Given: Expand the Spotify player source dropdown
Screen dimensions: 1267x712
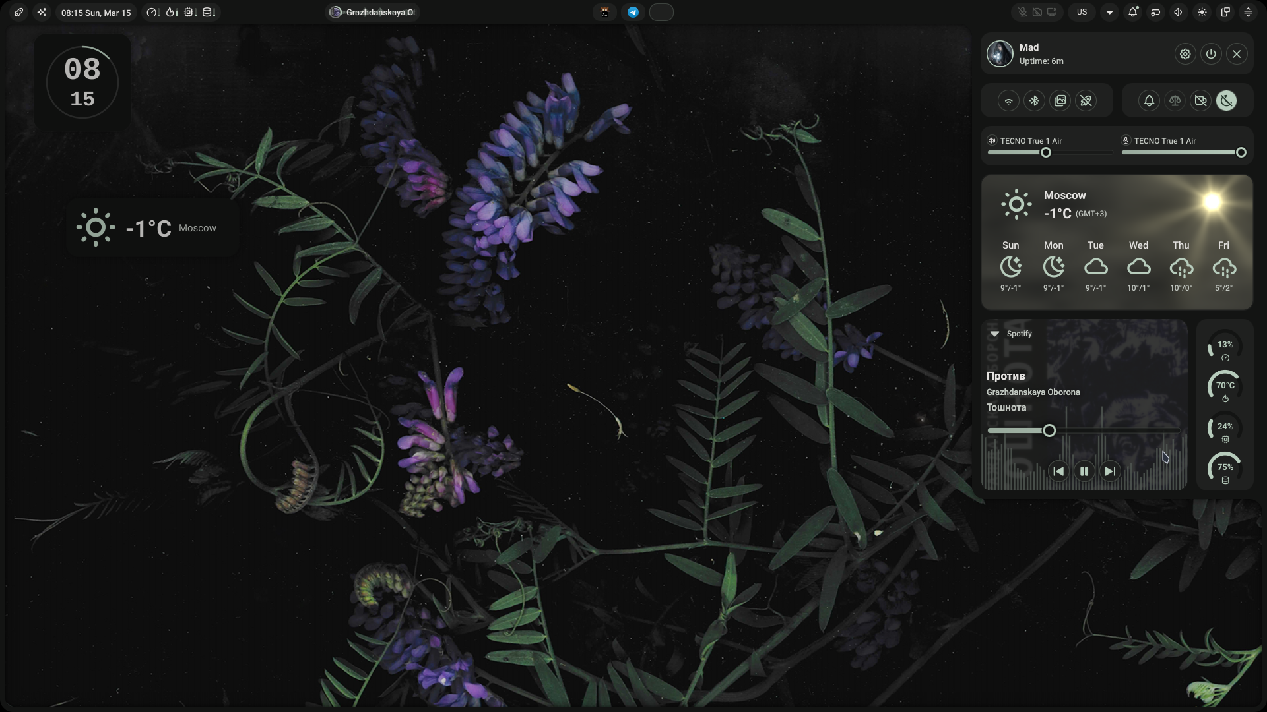Looking at the screenshot, I should (x=994, y=334).
